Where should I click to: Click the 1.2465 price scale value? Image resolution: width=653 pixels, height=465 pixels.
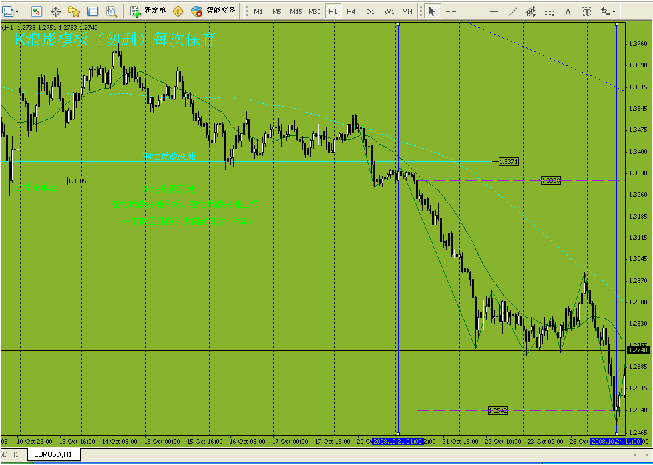(x=638, y=433)
